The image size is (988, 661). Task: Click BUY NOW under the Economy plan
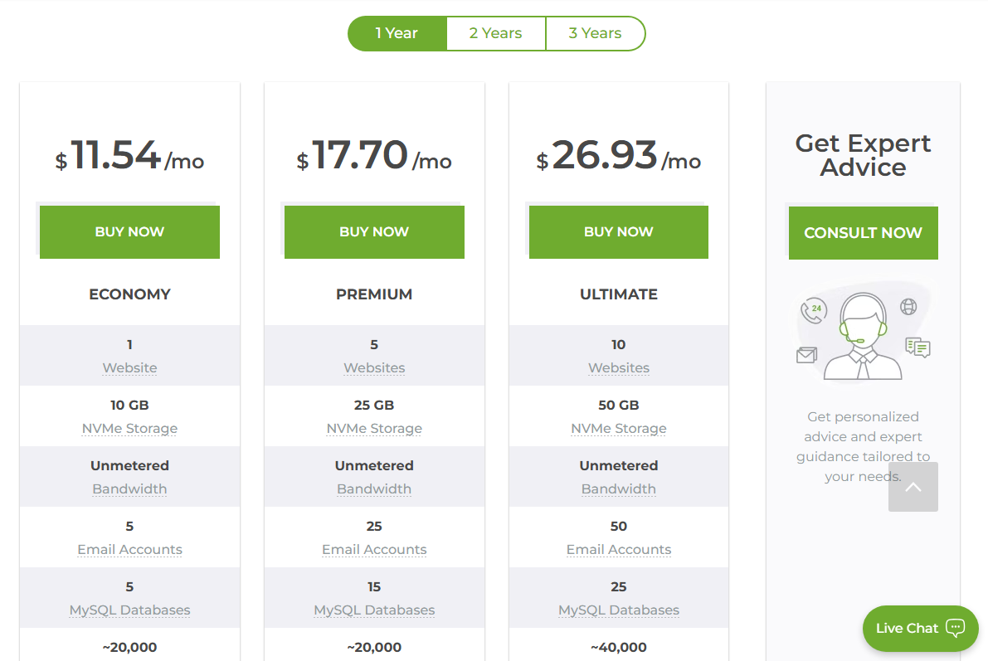(x=129, y=231)
